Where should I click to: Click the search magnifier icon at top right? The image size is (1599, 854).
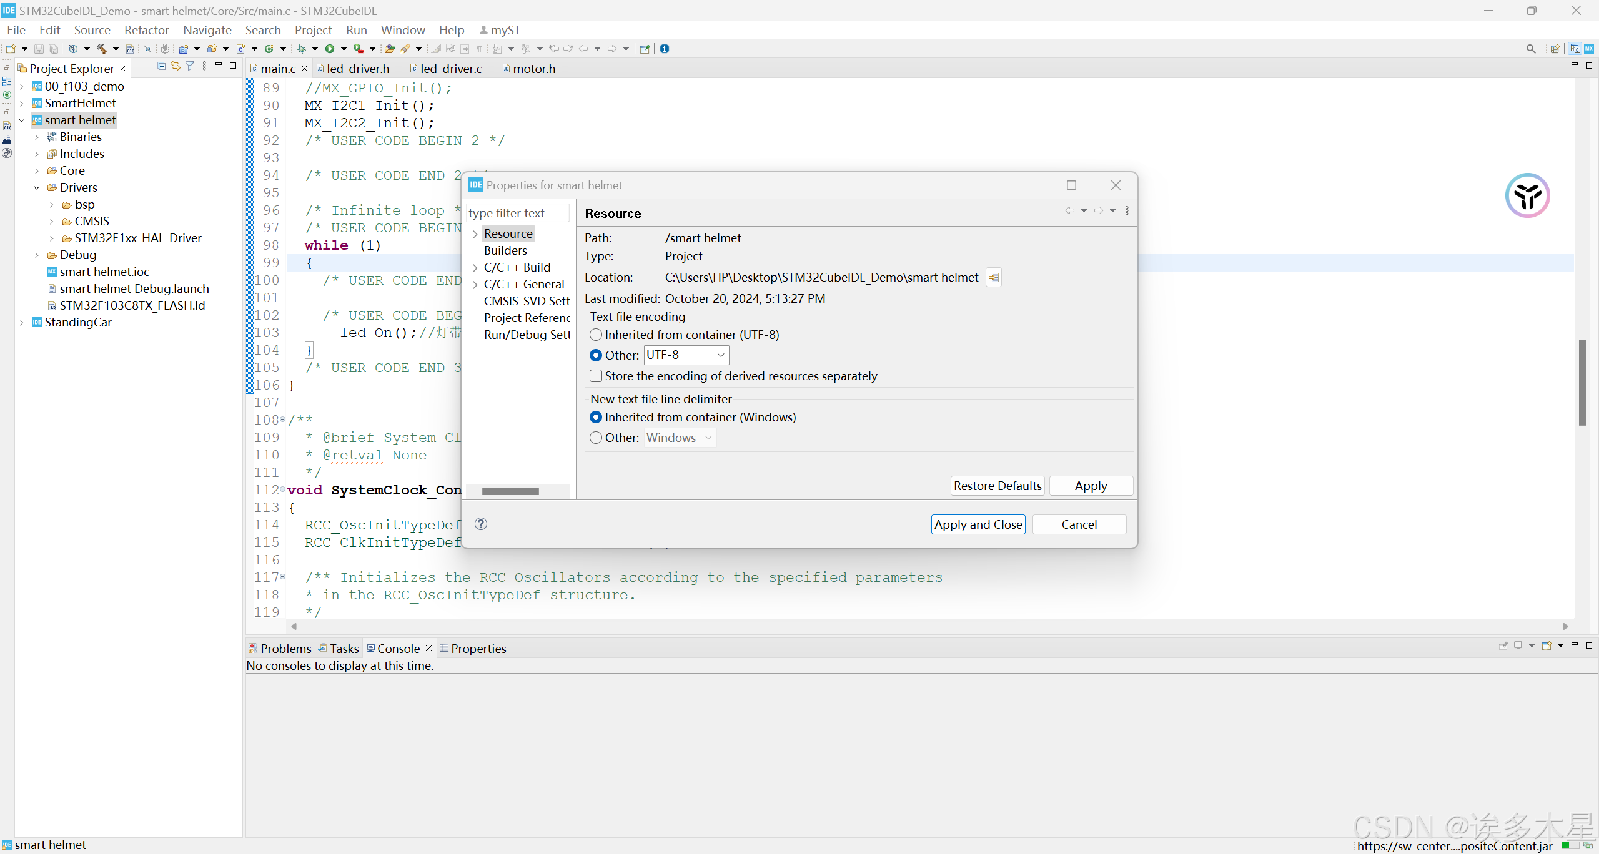click(x=1530, y=49)
